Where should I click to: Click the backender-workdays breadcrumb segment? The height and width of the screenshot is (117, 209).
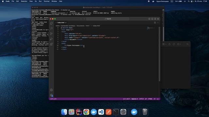68,26
